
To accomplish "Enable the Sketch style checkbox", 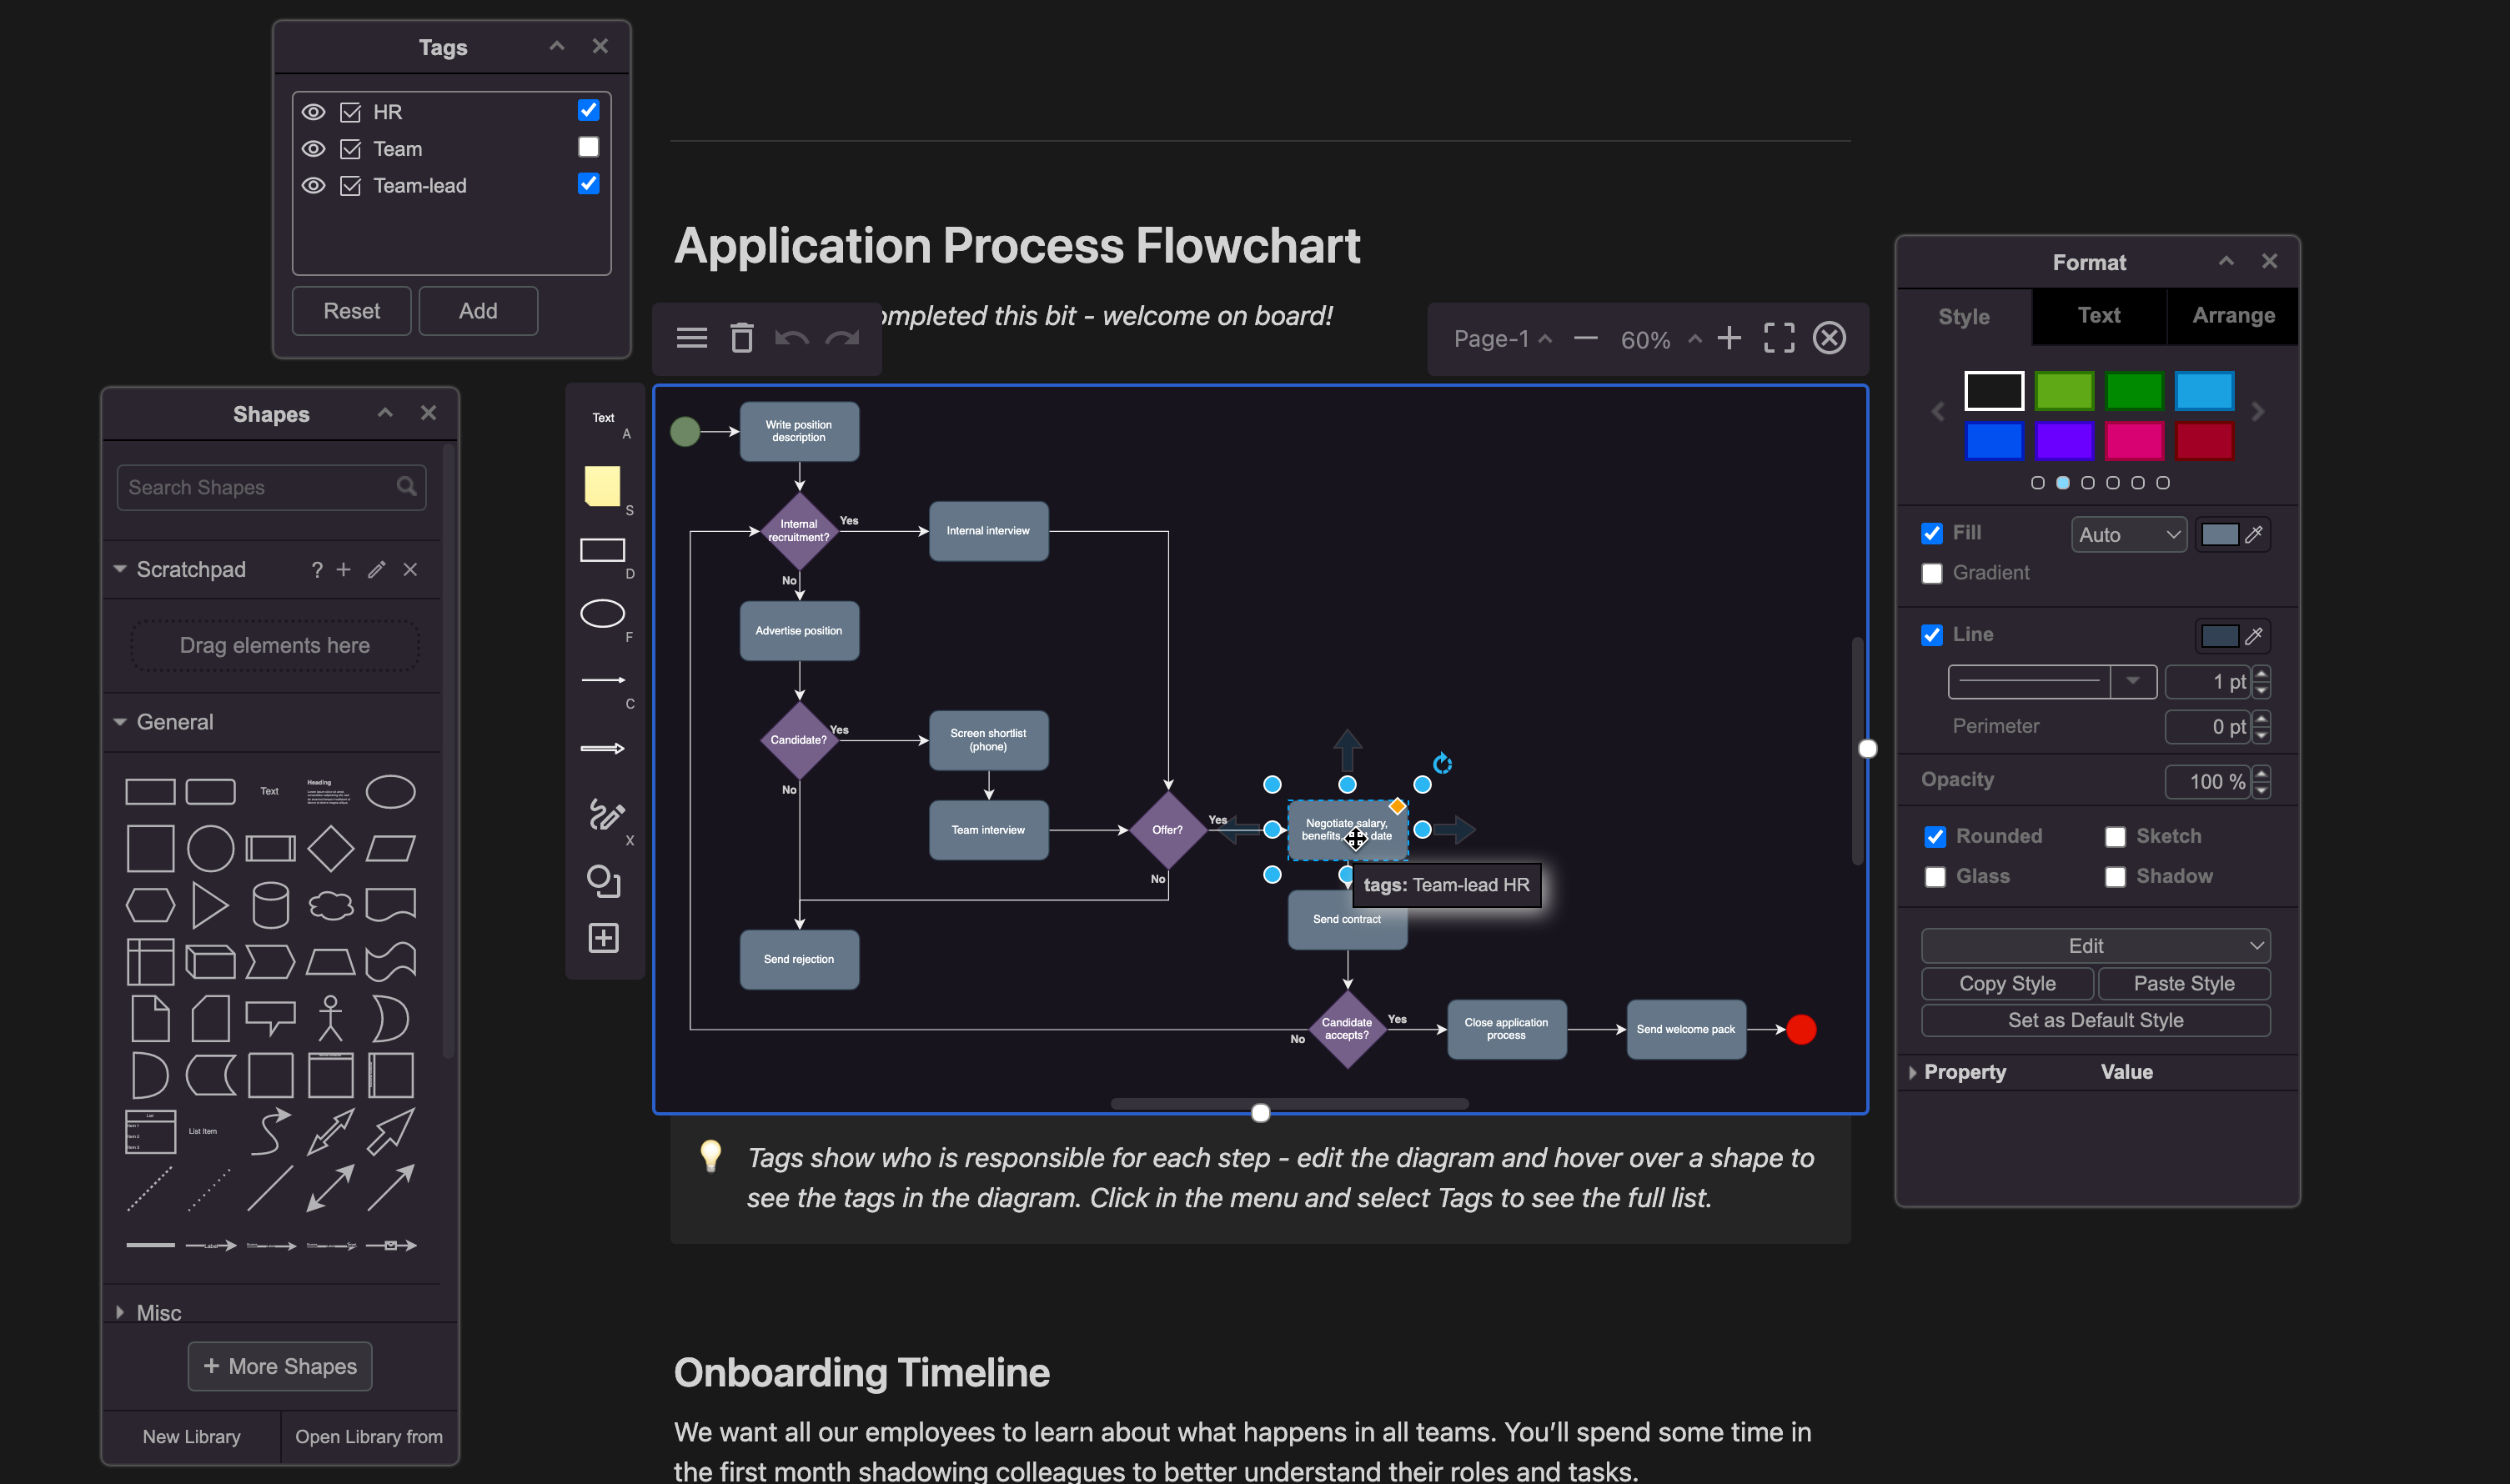I will point(2116,836).
